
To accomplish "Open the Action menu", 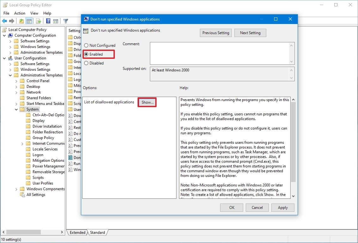I will (x=20, y=13).
